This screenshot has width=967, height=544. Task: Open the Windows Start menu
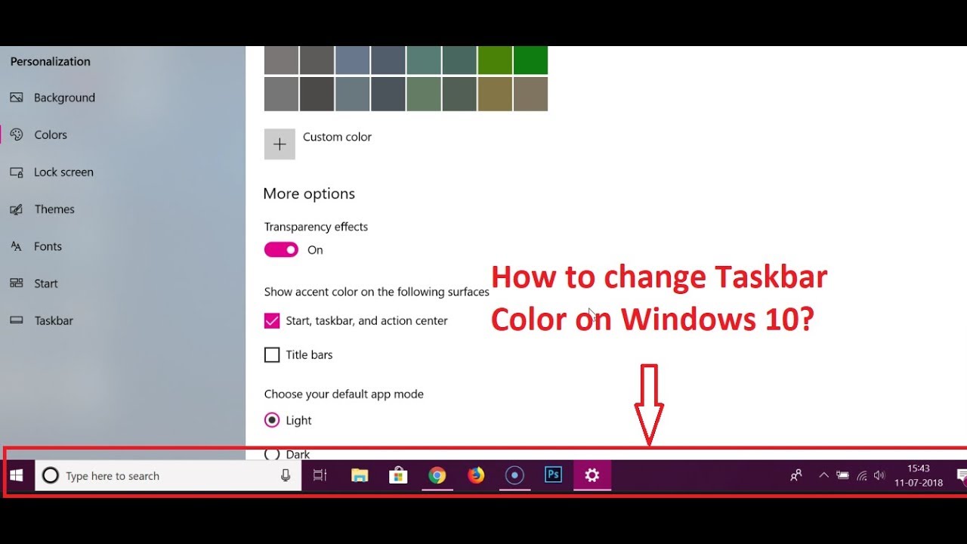coord(17,476)
